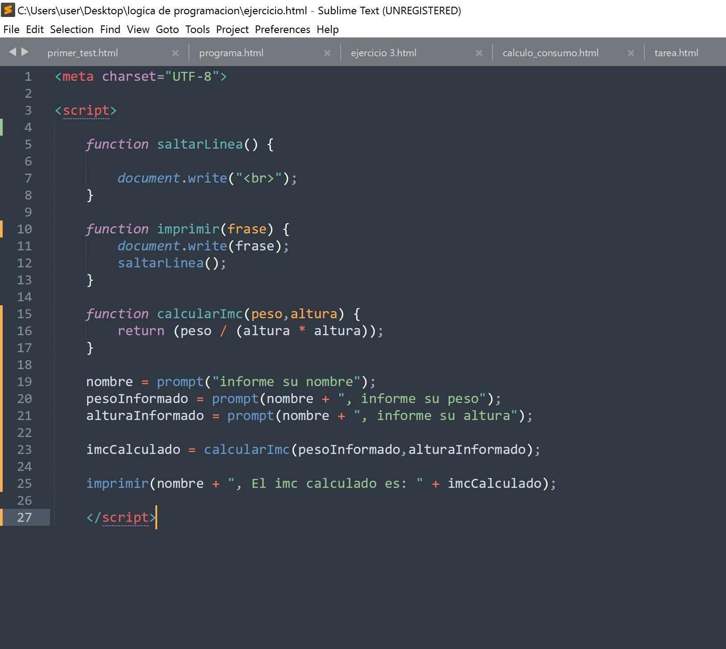Click the saltarLinea() call on line 12
Screen dimensions: 726x649
tap(172, 263)
